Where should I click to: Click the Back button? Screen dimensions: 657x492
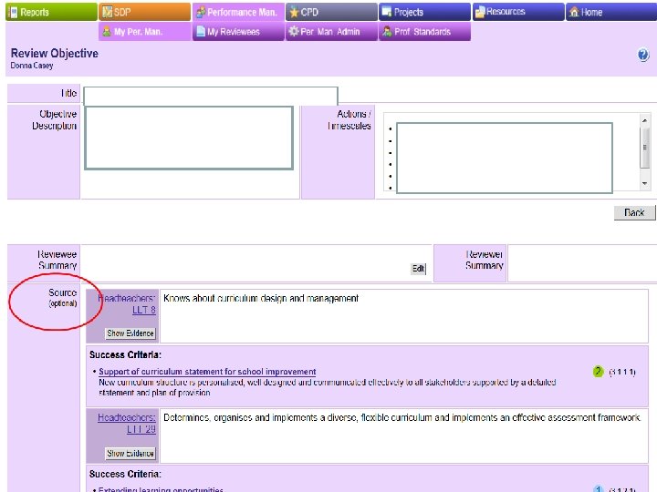[x=634, y=212]
